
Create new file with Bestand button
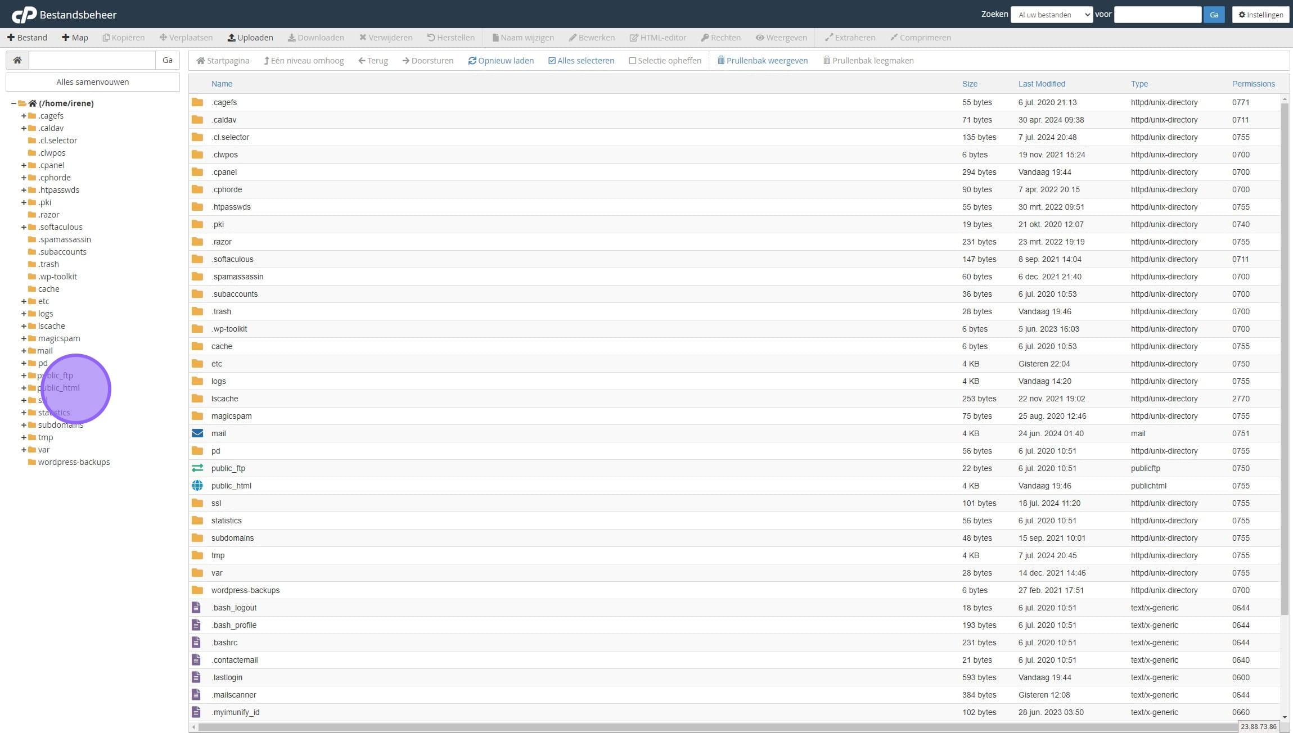(x=27, y=38)
